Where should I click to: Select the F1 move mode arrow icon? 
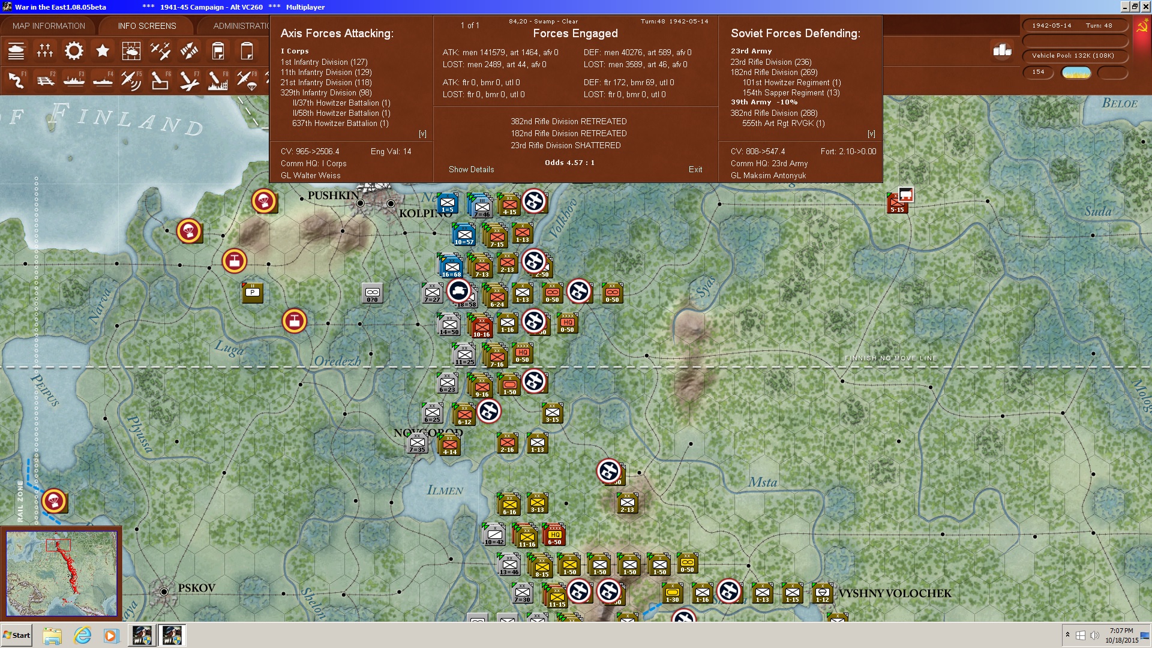click(x=17, y=80)
